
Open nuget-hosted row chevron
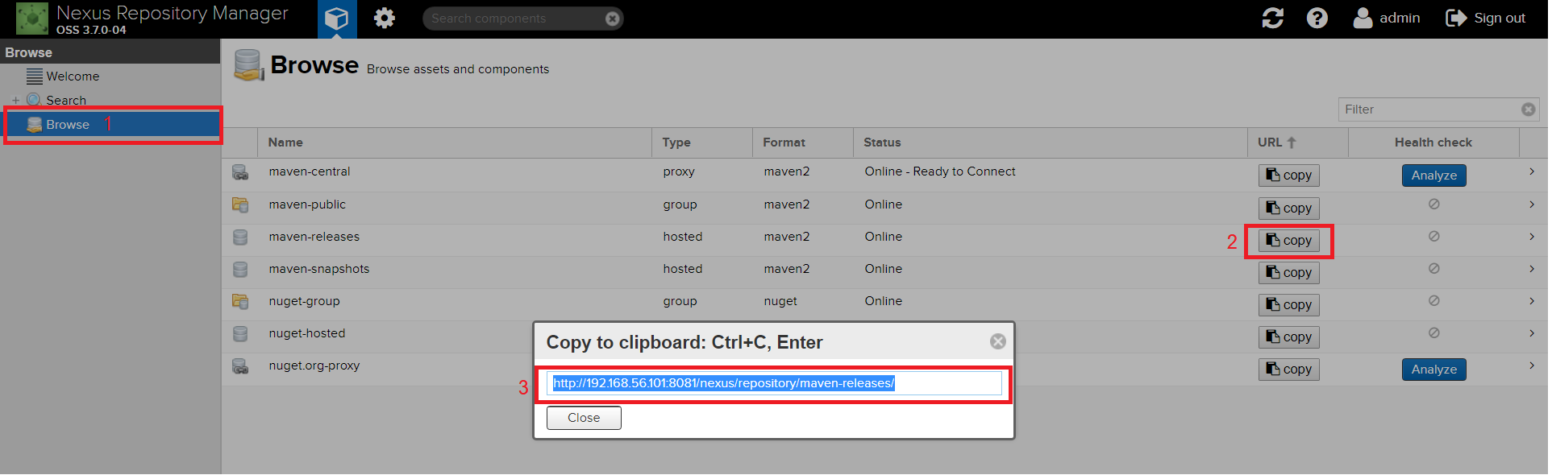click(1531, 333)
